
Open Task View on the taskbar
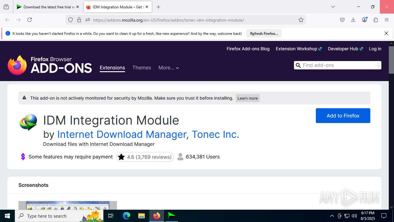point(111,216)
